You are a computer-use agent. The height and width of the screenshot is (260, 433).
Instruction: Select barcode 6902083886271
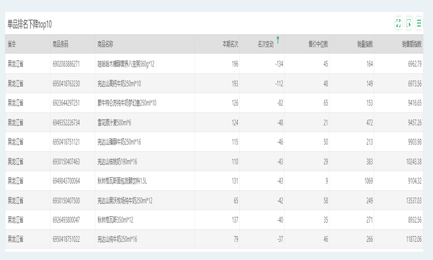pyautogui.click(x=66, y=64)
